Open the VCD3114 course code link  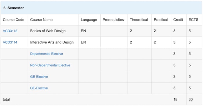(x=10, y=42)
